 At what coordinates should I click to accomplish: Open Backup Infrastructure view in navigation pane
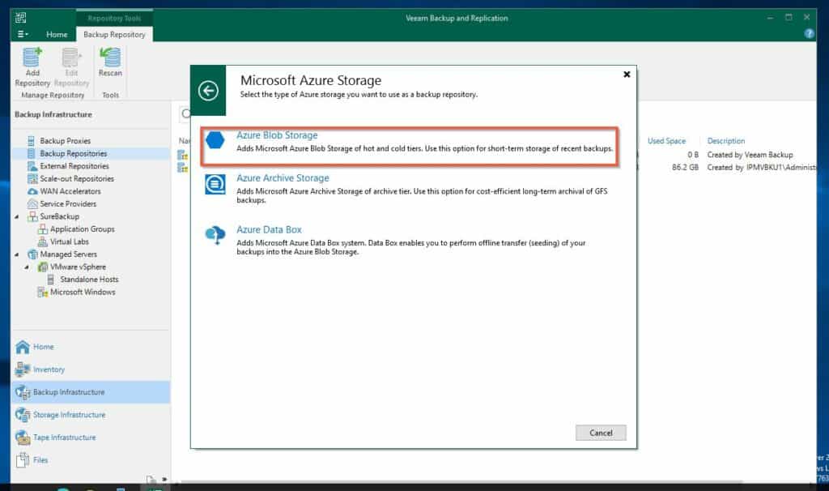[91, 392]
